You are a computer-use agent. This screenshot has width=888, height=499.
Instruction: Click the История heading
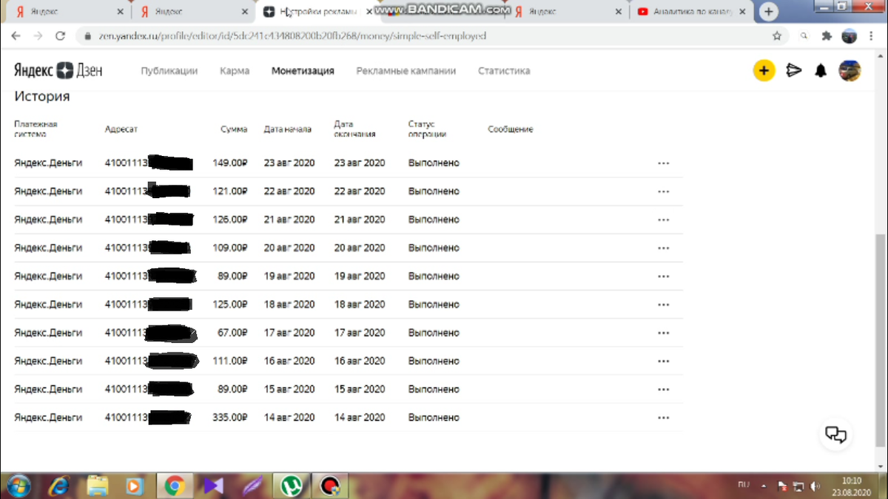point(42,96)
